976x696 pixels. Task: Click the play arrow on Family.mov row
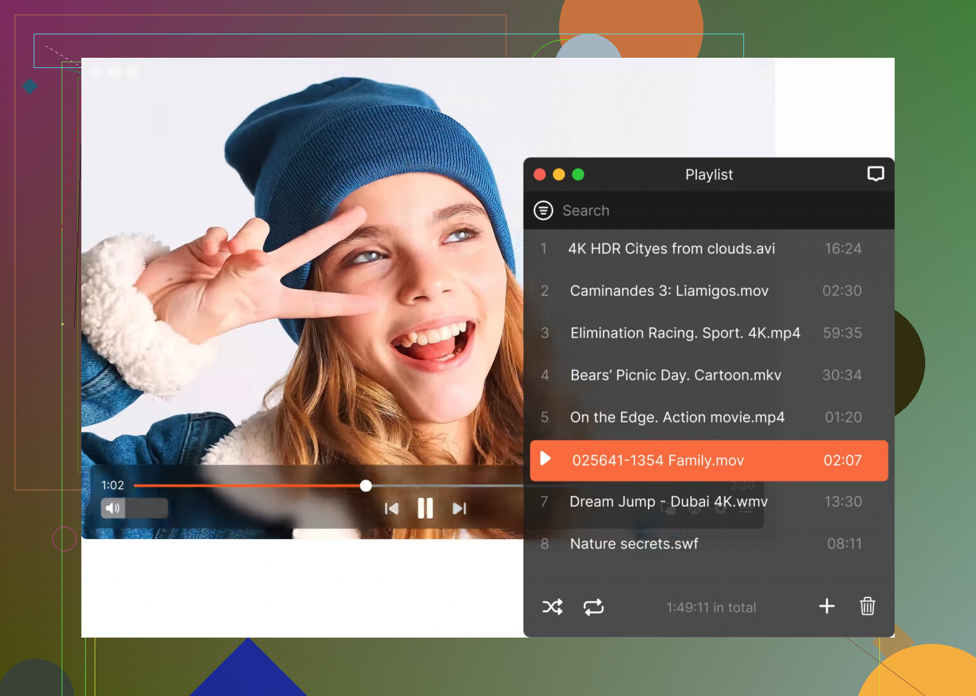(545, 458)
